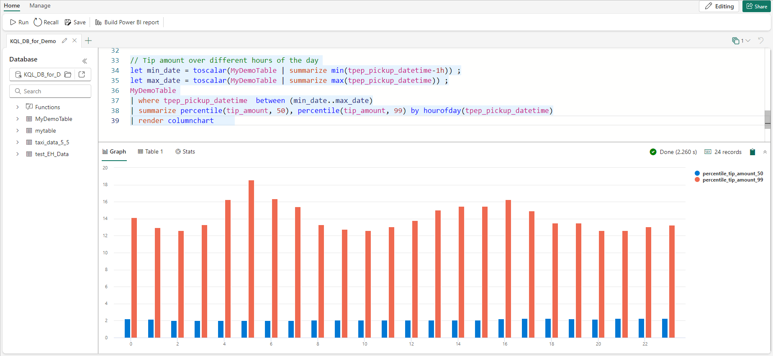Close the KQL_DB_for_Demo query tab
Screen dimensions: 773x356
(74, 41)
